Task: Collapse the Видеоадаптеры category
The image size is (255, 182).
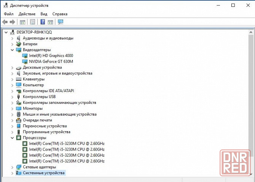Action: [12, 50]
